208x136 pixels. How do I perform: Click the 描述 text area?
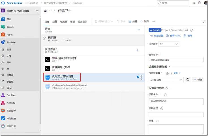176,129
